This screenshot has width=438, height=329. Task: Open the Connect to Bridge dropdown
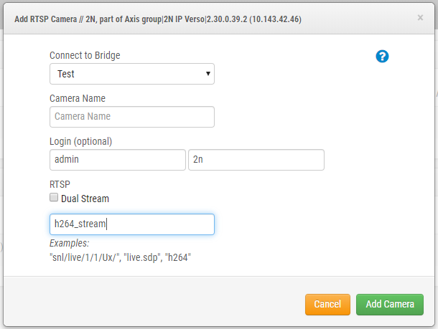click(x=131, y=74)
